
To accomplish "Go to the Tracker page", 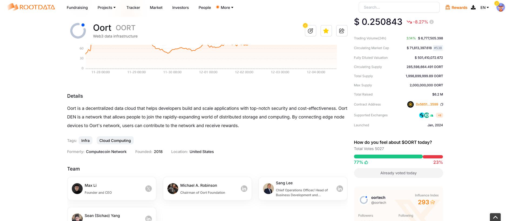I will [x=133, y=8].
